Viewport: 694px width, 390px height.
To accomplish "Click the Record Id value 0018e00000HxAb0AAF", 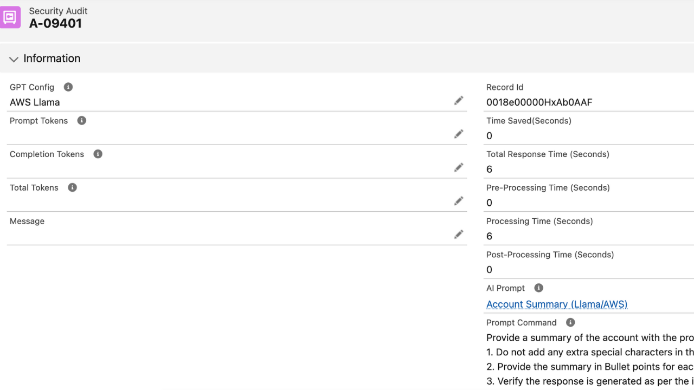I will 539,102.
